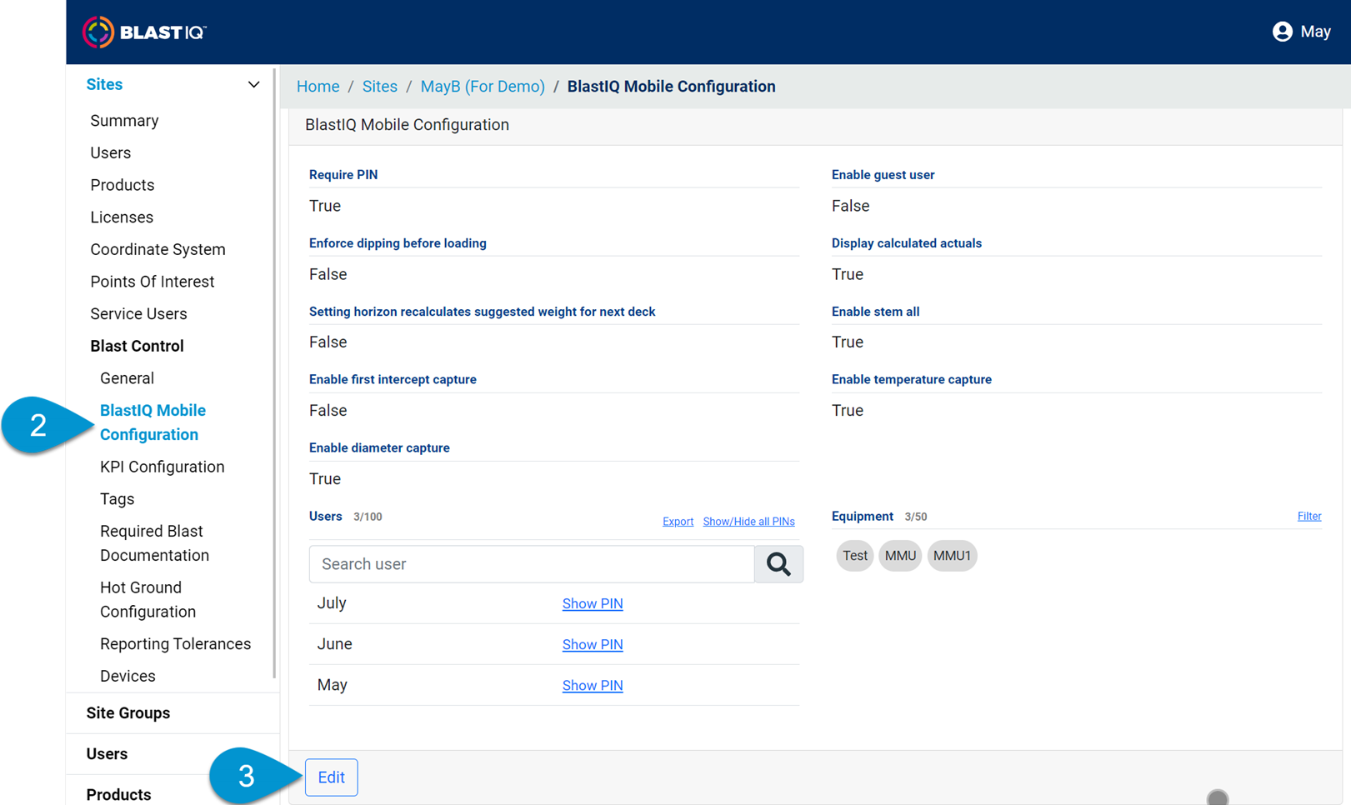Click the Export link
The image size is (1351, 805).
coord(678,522)
